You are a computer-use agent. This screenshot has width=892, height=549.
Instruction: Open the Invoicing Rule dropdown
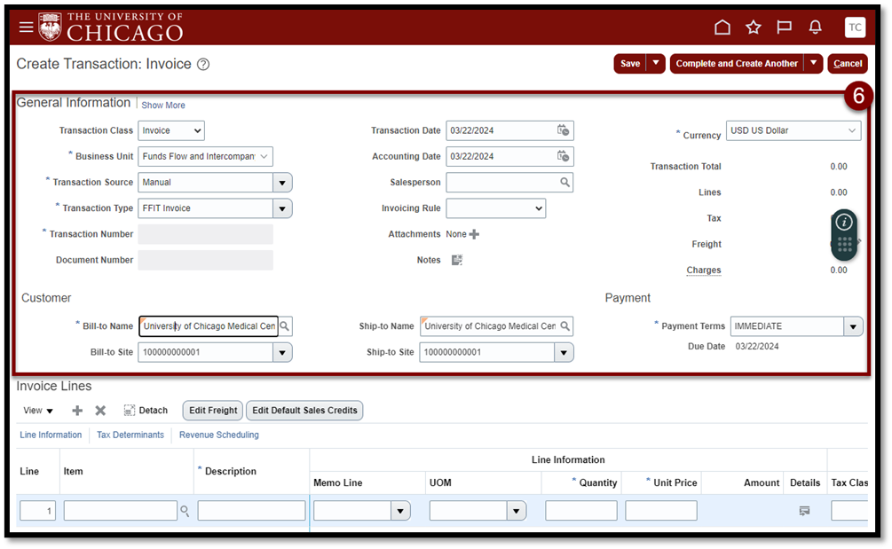[x=495, y=208]
